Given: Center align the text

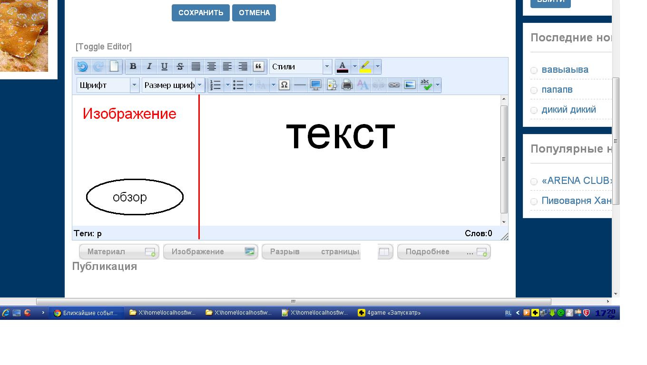Looking at the screenshot, I should point(211,67).
